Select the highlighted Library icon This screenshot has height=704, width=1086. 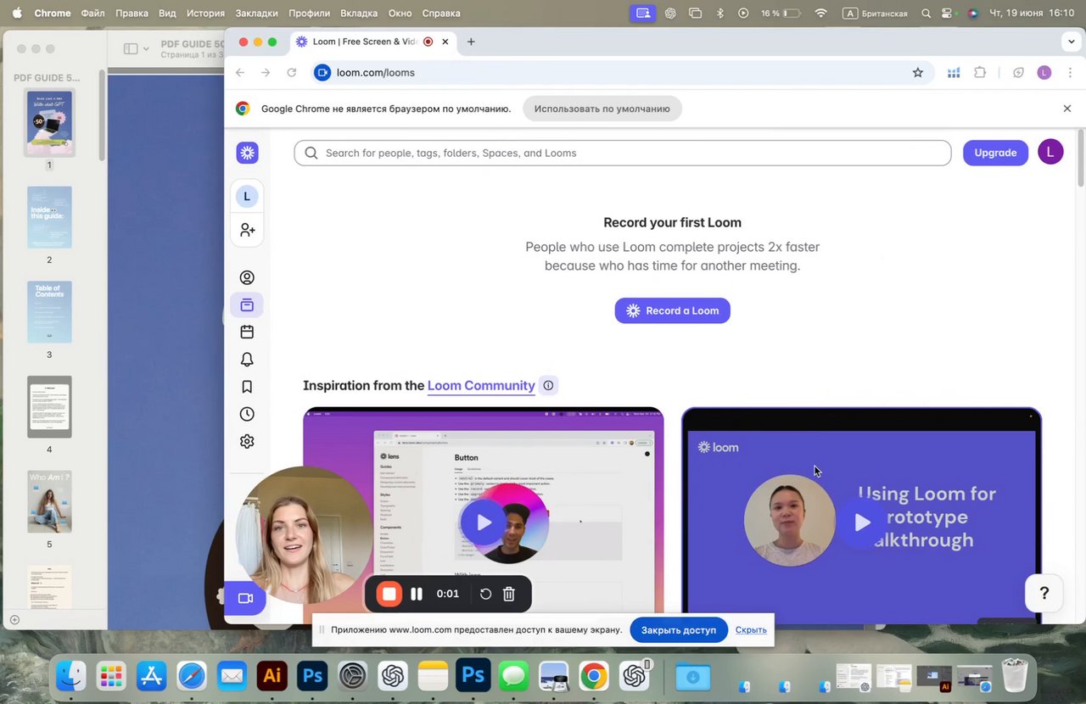(x=247, y=305)
